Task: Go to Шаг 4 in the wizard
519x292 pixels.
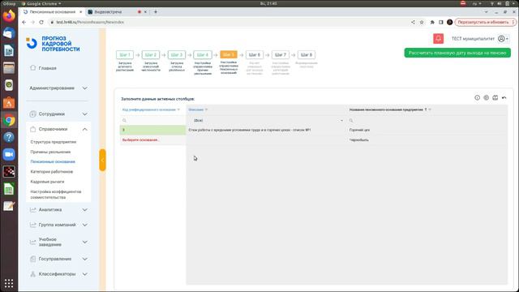Action: (203, 54)
